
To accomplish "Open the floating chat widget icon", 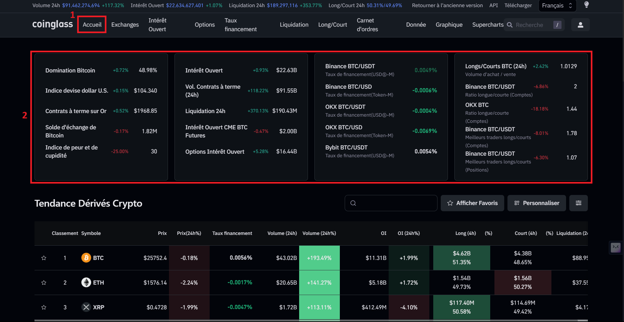I will [x=616, y=248].
